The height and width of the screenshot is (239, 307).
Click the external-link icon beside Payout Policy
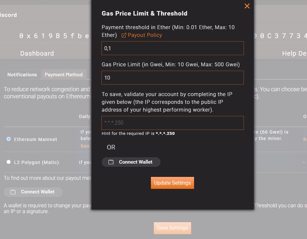coord(124,35)
